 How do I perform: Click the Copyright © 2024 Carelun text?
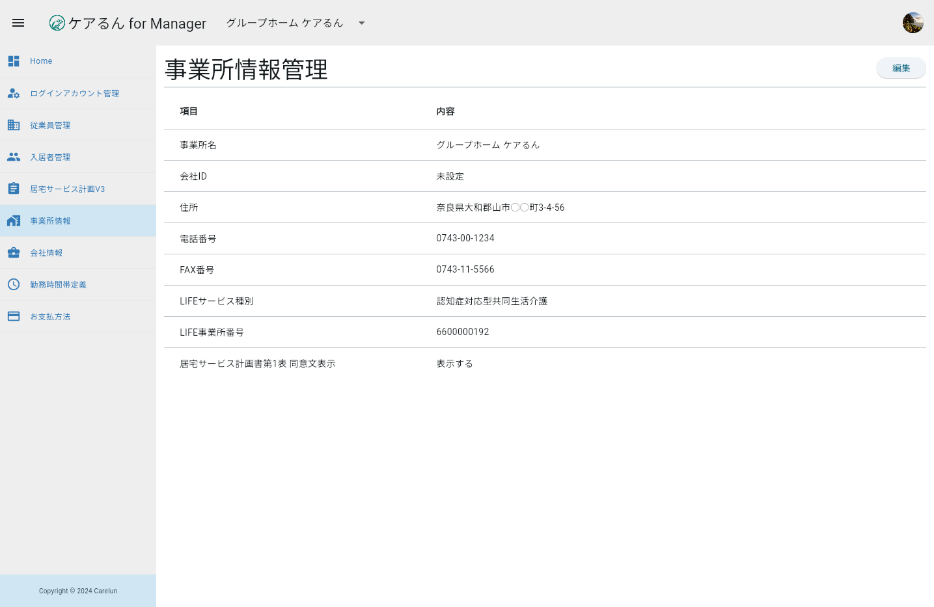[77, 591]
